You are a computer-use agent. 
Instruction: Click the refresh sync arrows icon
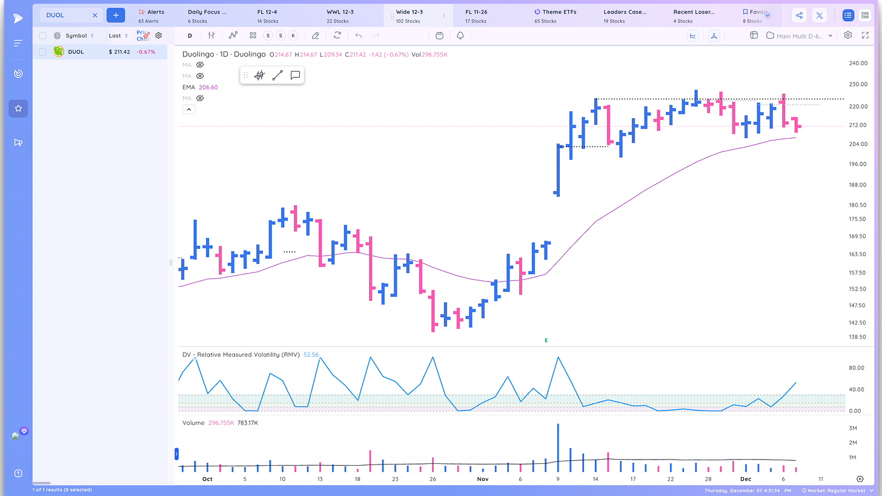point(337,36)
